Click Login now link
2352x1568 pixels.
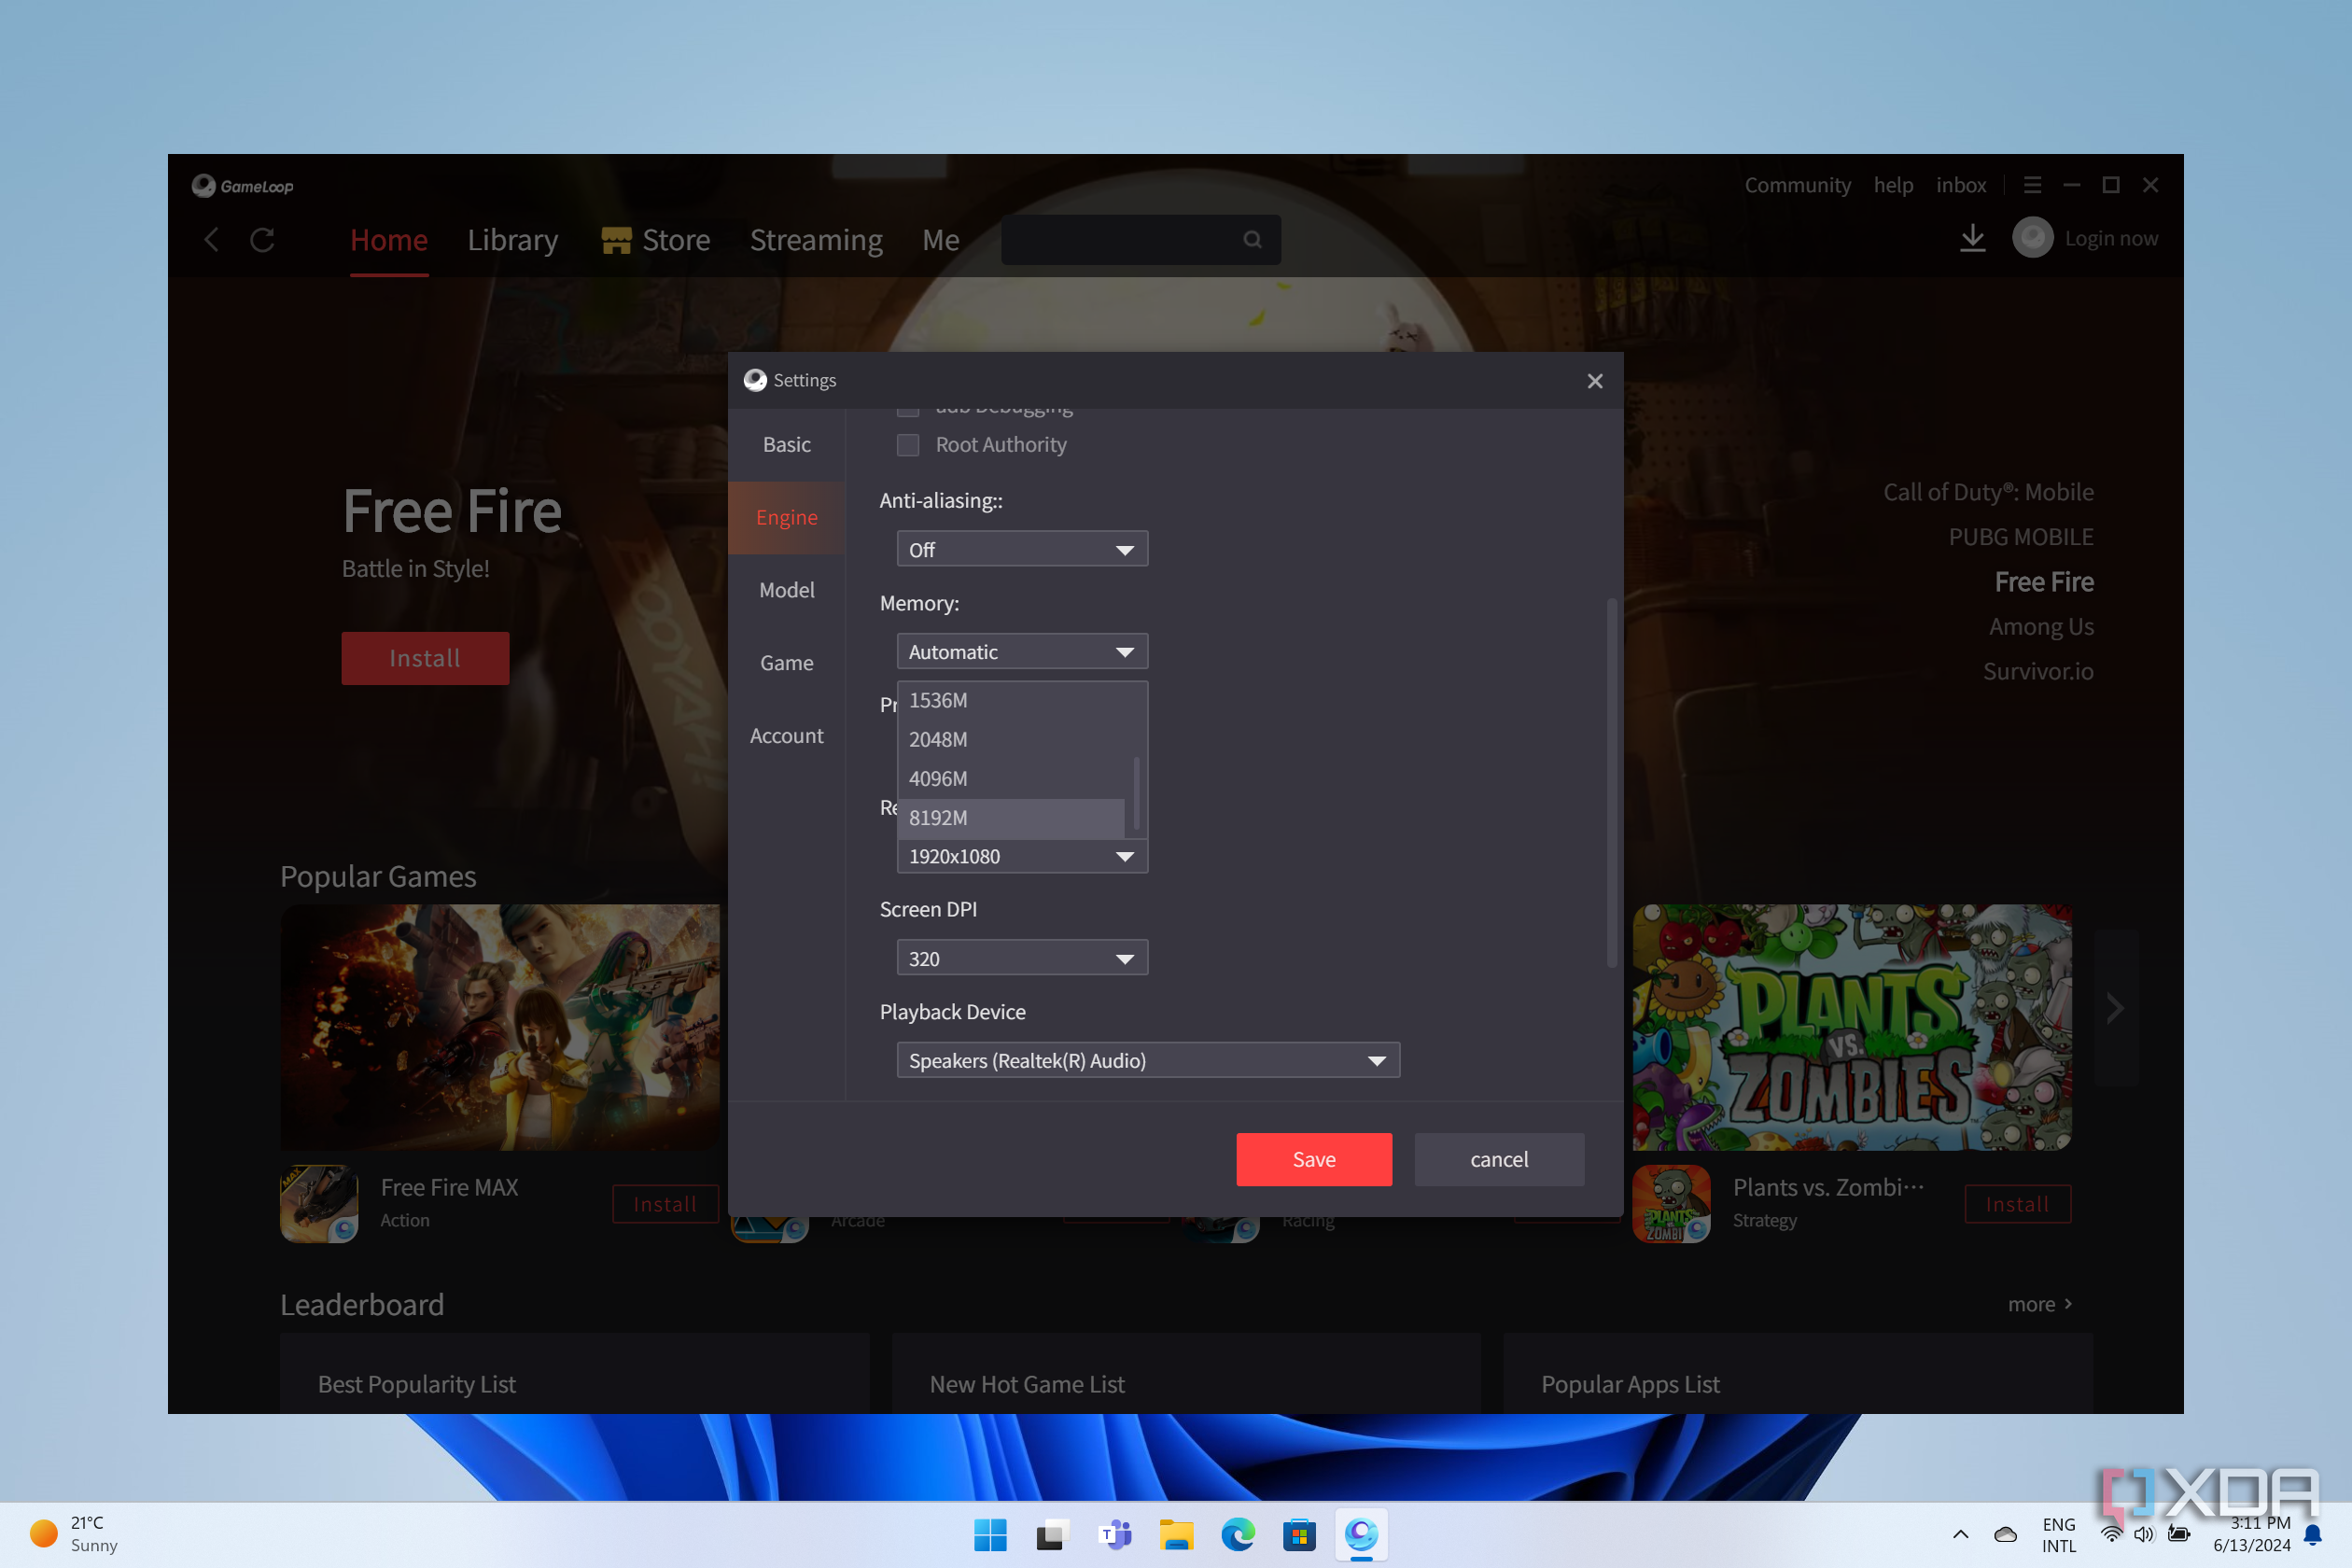click(2111, 239)
